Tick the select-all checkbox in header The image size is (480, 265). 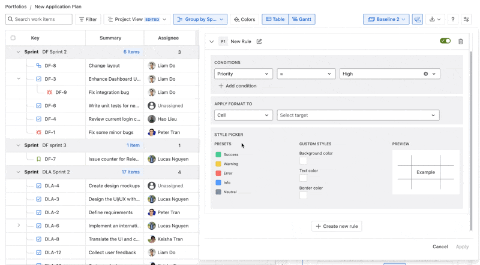click(13, 38)
